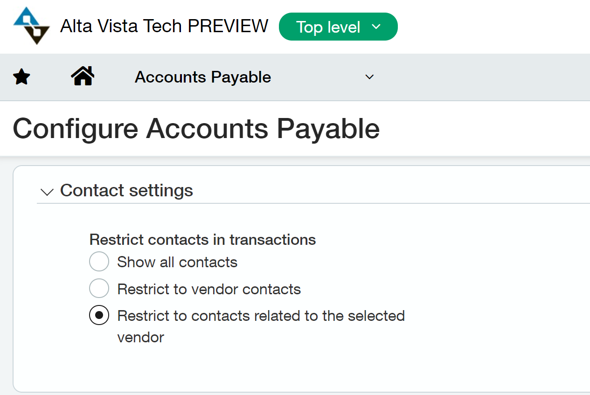Select the Show all contacts radio button

99,262
